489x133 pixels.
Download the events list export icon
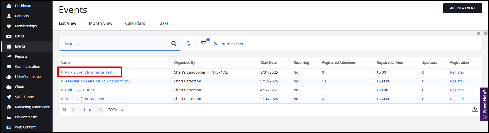(475, 109)
